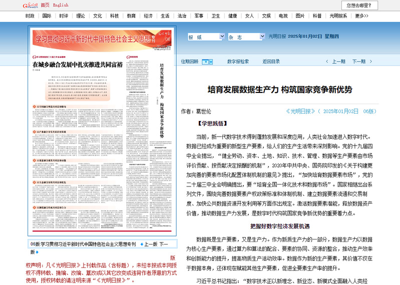This screenshot has width=400, height=285.
Task: Open 更多>> in the navigation bar
Action: click(361, 15)
